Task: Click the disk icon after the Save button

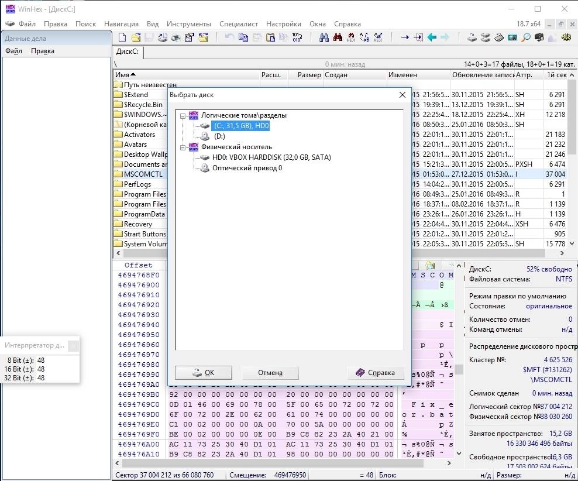Action: tap(163, 37)
